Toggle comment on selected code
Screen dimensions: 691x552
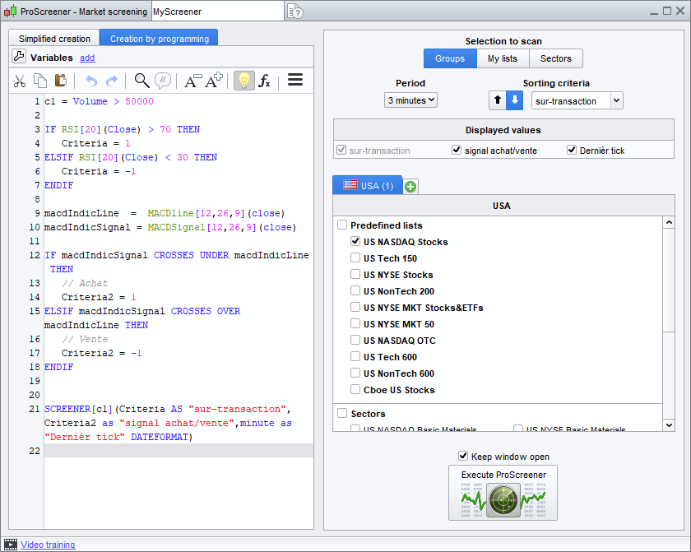[x=163, y=81]
